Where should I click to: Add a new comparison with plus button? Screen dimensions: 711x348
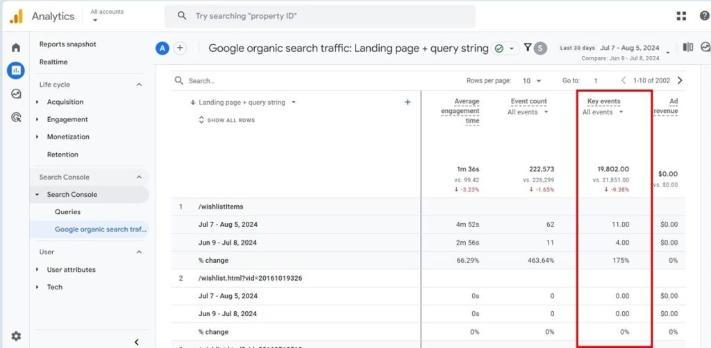(180, 48)
